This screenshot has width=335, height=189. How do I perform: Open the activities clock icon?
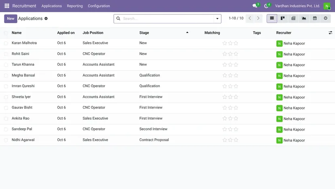(266, 6)
